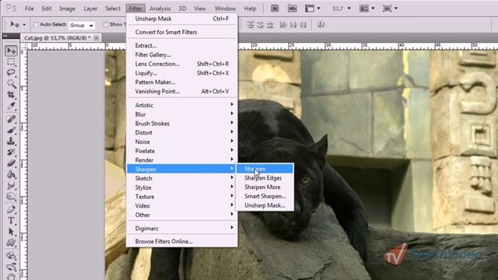The width and height of the screenshot is (498, 280).
Task: Choose Sharpen More filter
Action: pyautogui.click(x=265, y=187)
